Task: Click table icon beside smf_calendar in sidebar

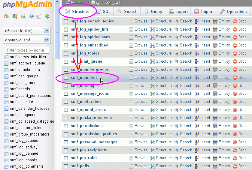Action: (6, 102)
